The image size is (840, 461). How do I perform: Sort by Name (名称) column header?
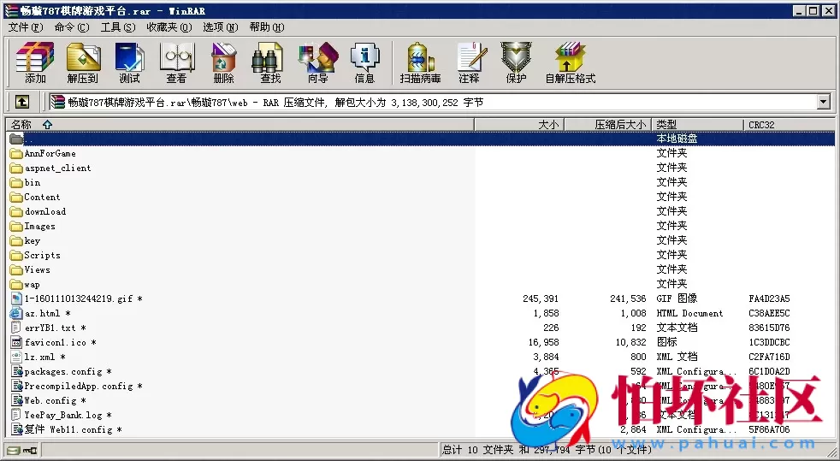[240, 125]
